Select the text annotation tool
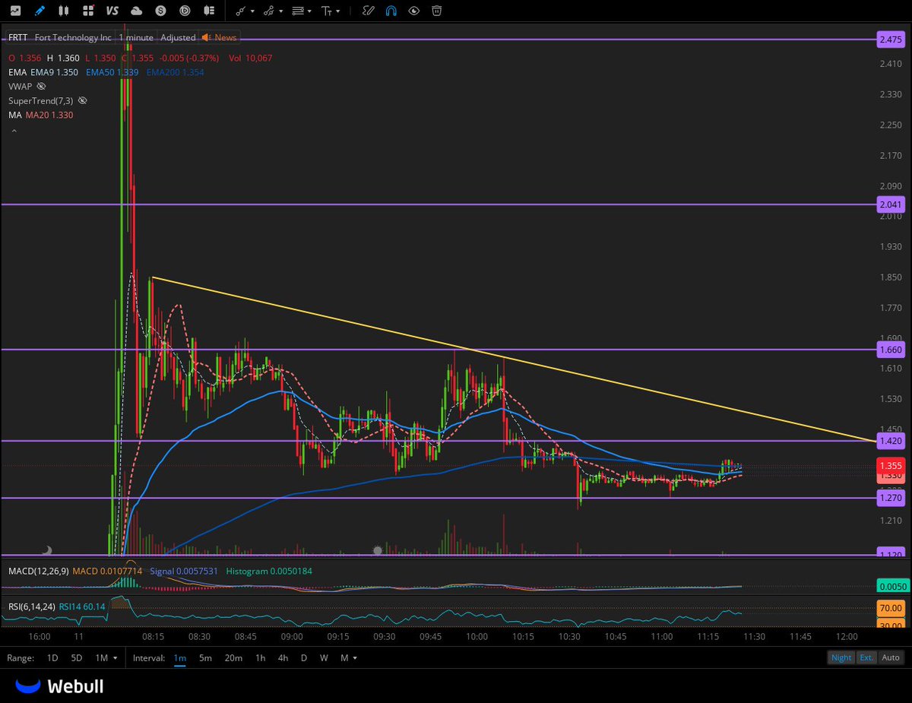The width and height of the screenshot is (912, 703). 327,11
